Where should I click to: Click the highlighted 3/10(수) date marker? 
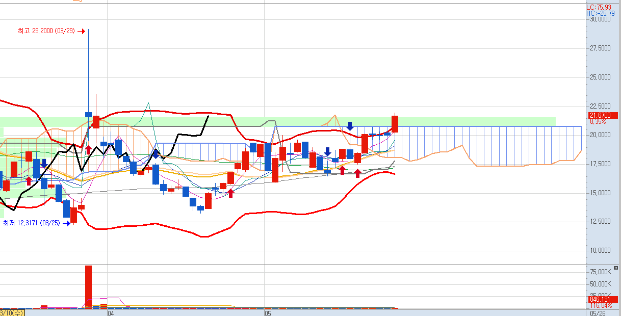12,312
